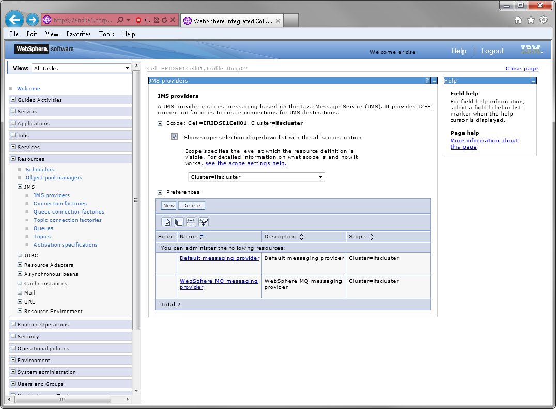Click the IBM logo in banner

pyautogui.click(x=532, y=50)
